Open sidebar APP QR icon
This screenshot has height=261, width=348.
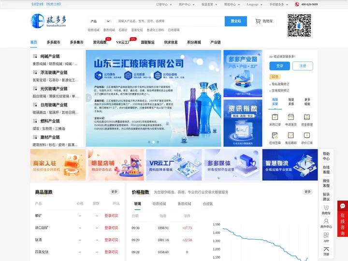(x=326, y=235)
